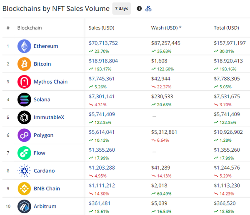250x215 pixels.
Task: Click the Cardano logo icon
Action: pyautogui.click(x=24, y=171)
